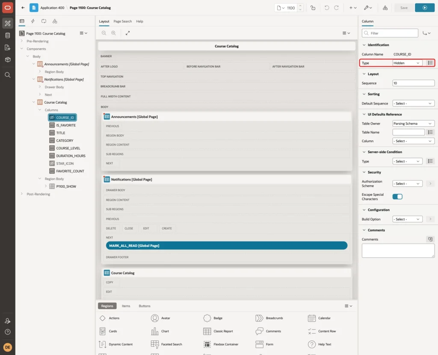Image resolution: width=438 pixels, height=355 pixels.
Task: Switch to Shared Components tab in tree pane
Action: coord(55,21)
